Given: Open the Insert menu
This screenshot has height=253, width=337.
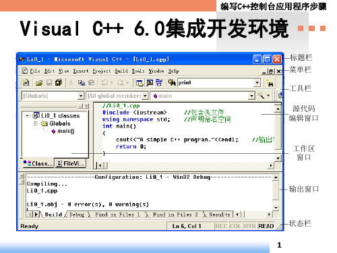Looking at the screenshot, I should click(x=81, y=71).
